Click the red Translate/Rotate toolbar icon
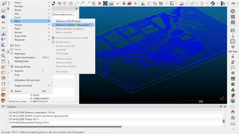 click(124, 3)
